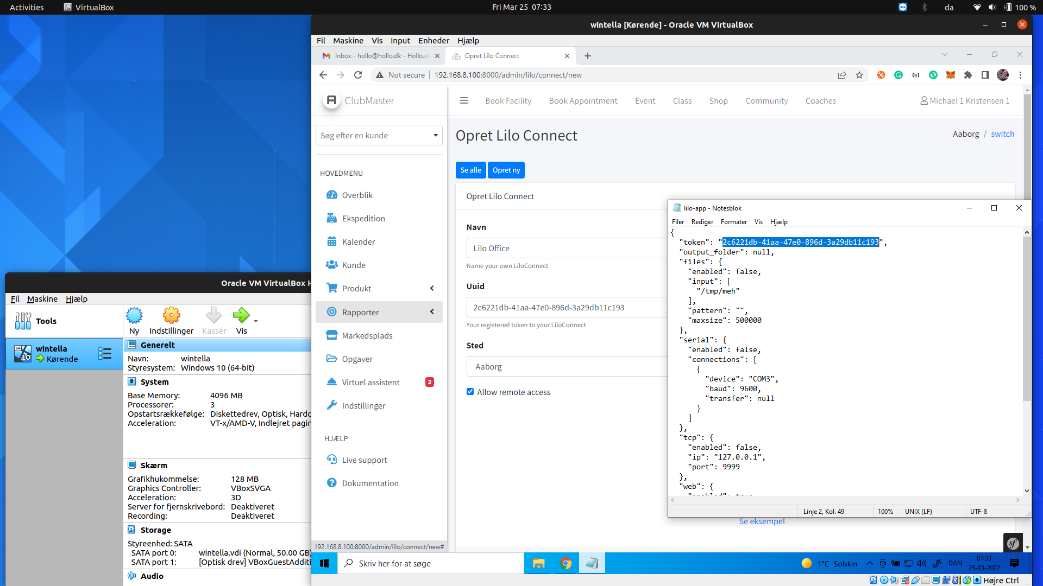Click the switch link next to Aaborg
This screenshot has height=586, width=1043.
pyautogui.click(x=1002, y=134)
